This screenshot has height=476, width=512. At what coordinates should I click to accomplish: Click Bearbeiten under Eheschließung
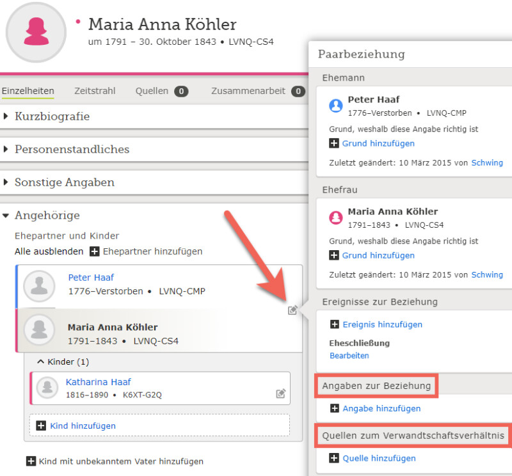tap(349, 356)
